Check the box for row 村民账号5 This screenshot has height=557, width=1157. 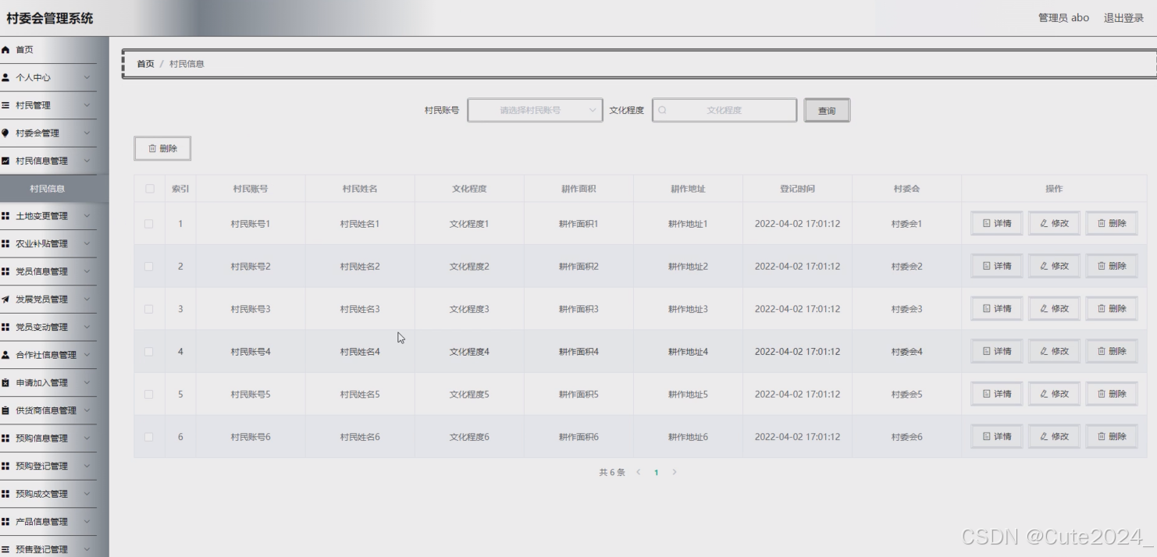pos(149,394)
